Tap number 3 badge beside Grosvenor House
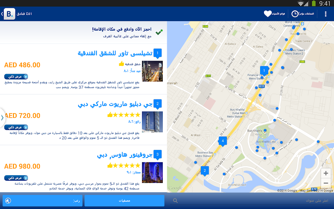This screenshot has height=209, width=334. point(157,155)
